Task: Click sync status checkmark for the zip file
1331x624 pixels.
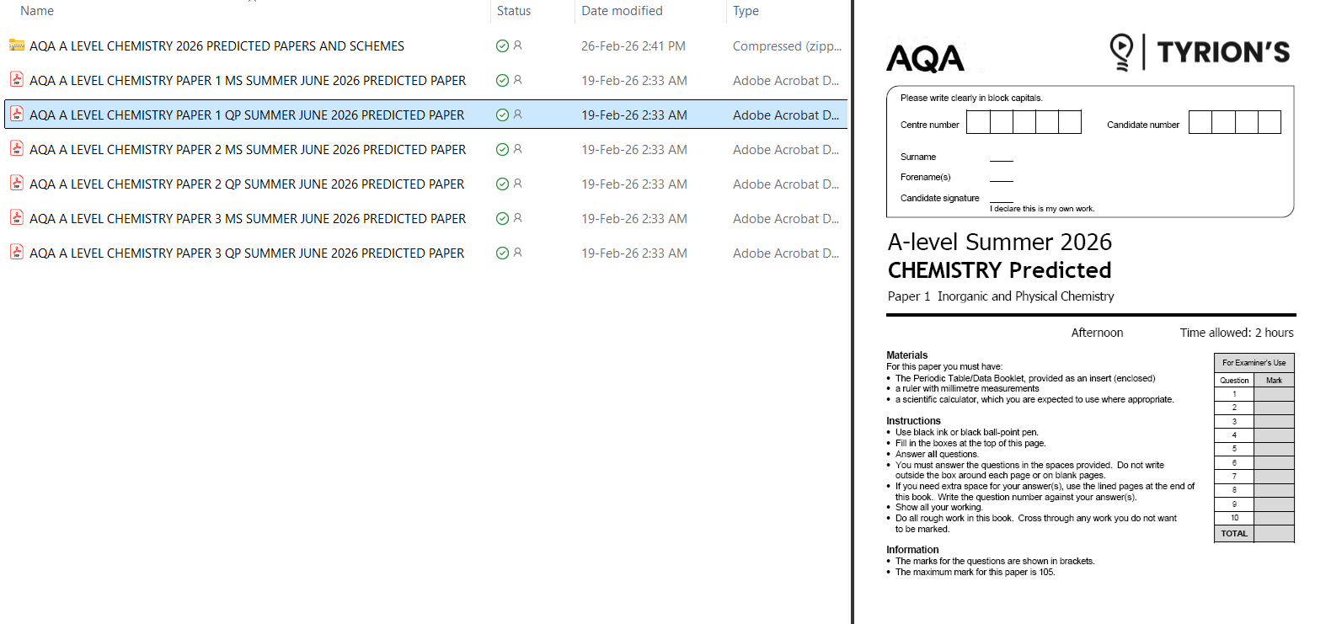Action: tap(502, 46)
